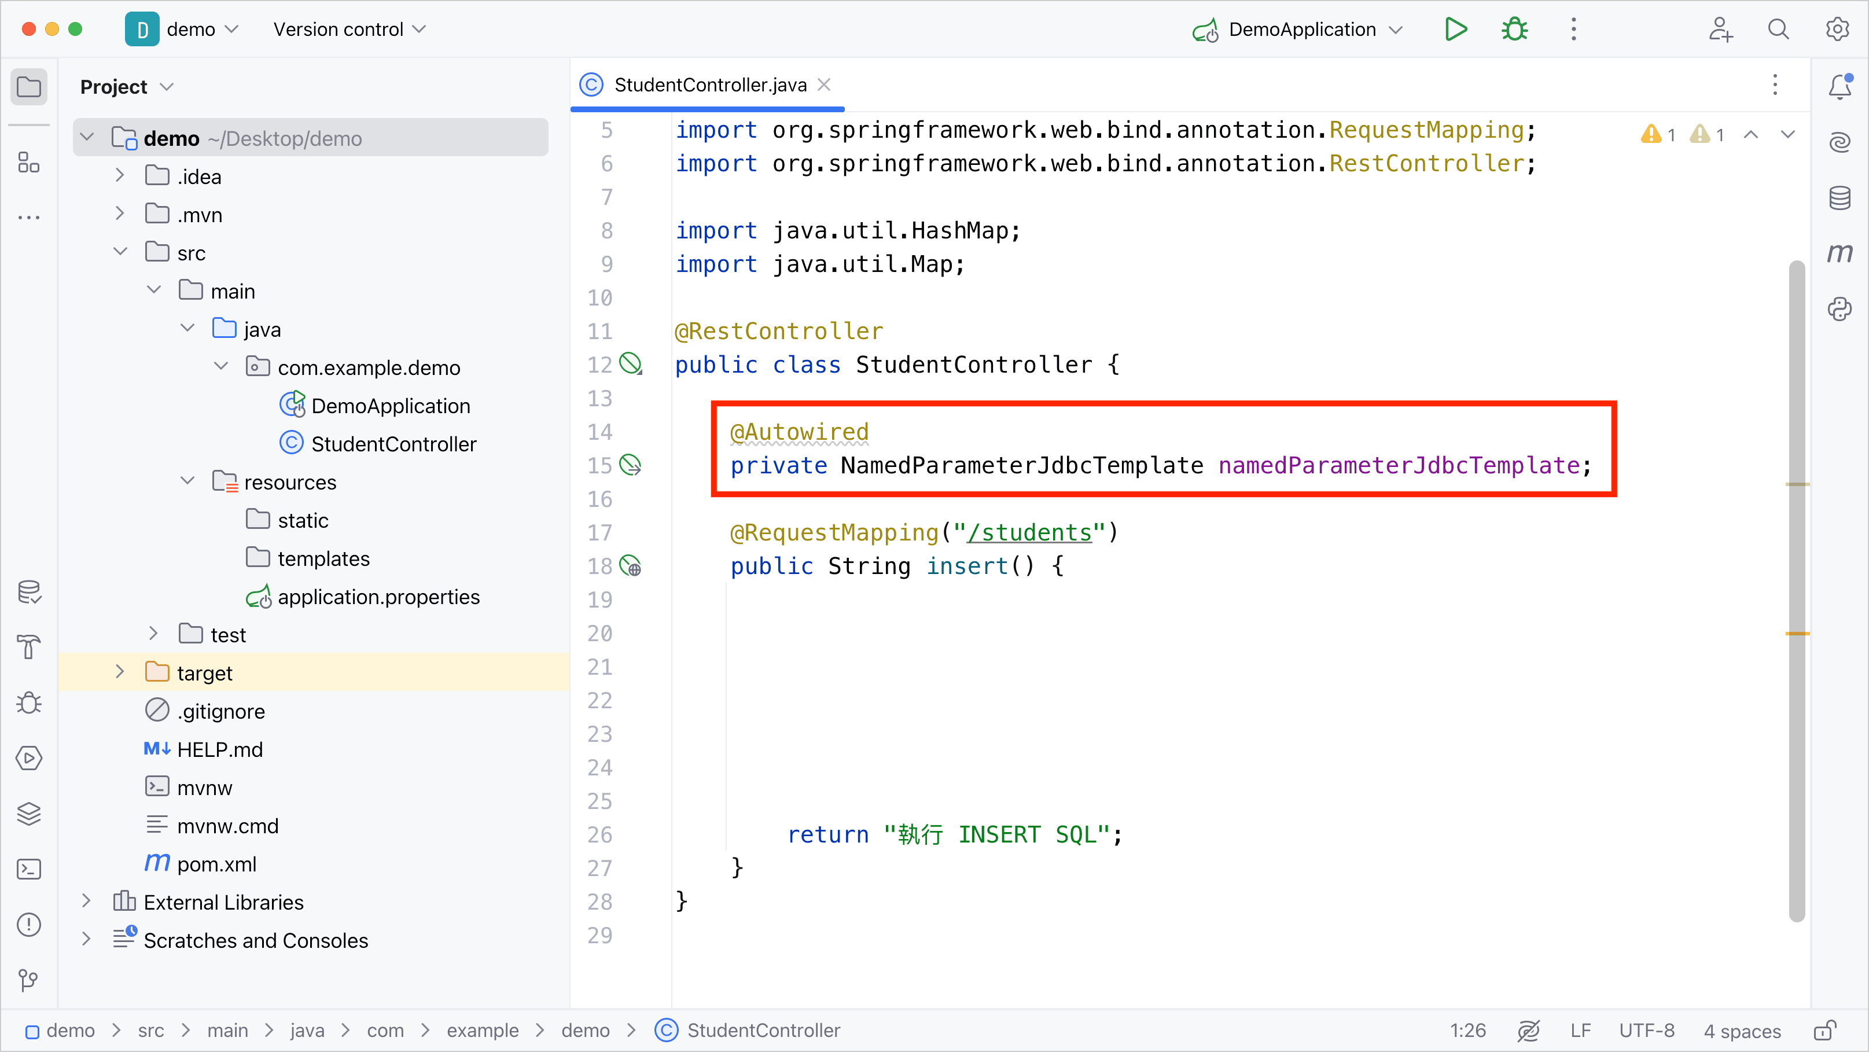The width and height of the screenshot is (1869, 1052).
Task: Open the Services tool window icon
Action: (29, 758)
